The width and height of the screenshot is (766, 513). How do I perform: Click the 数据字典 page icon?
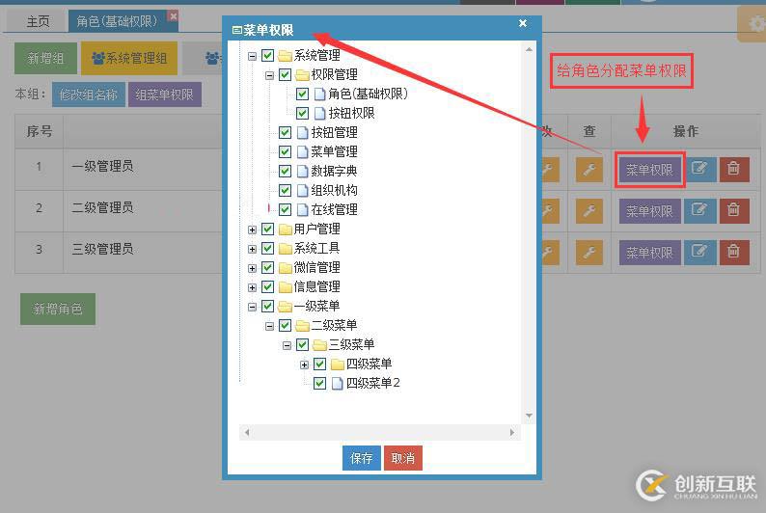coord(302,172)
